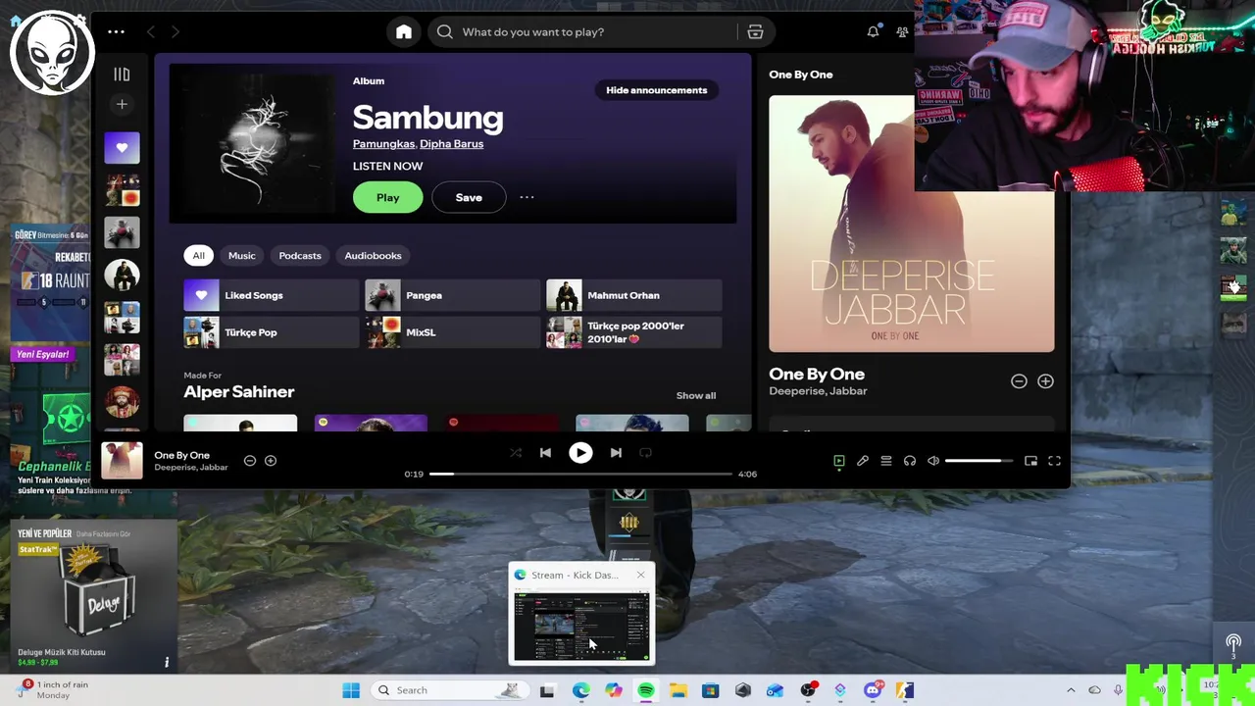
Task: Skip to the previous track
Action: click(545, 453)
